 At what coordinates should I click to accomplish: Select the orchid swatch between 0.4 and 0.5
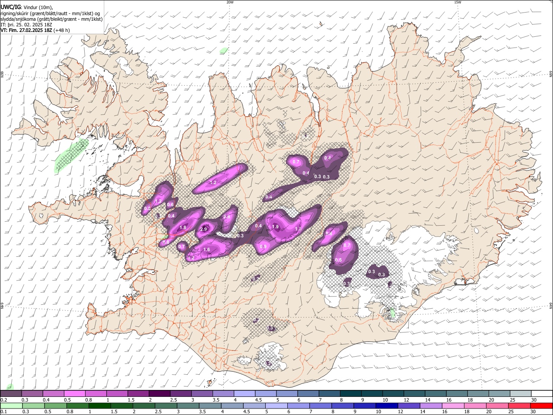point(54,394)
